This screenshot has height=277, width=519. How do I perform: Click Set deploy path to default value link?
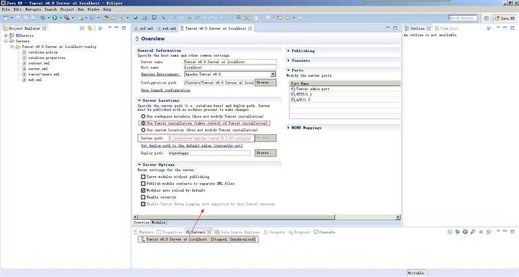(x=192, y=145)
